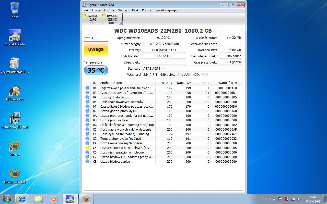Select the XnView-win-full installer desktop icon

point(15,175)
